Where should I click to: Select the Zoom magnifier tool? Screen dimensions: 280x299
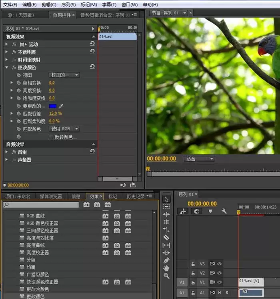(166, 276)
